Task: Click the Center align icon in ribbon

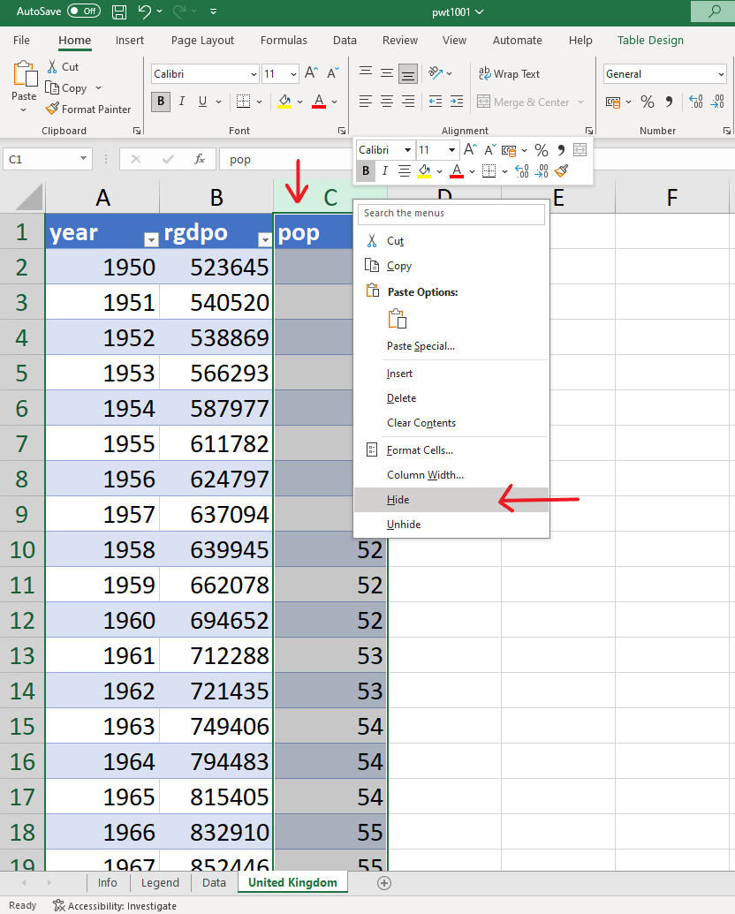Action: click(386, 102)
